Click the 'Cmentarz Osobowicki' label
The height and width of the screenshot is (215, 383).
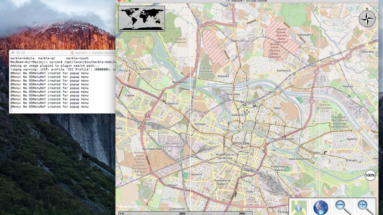tap(206, 70)
